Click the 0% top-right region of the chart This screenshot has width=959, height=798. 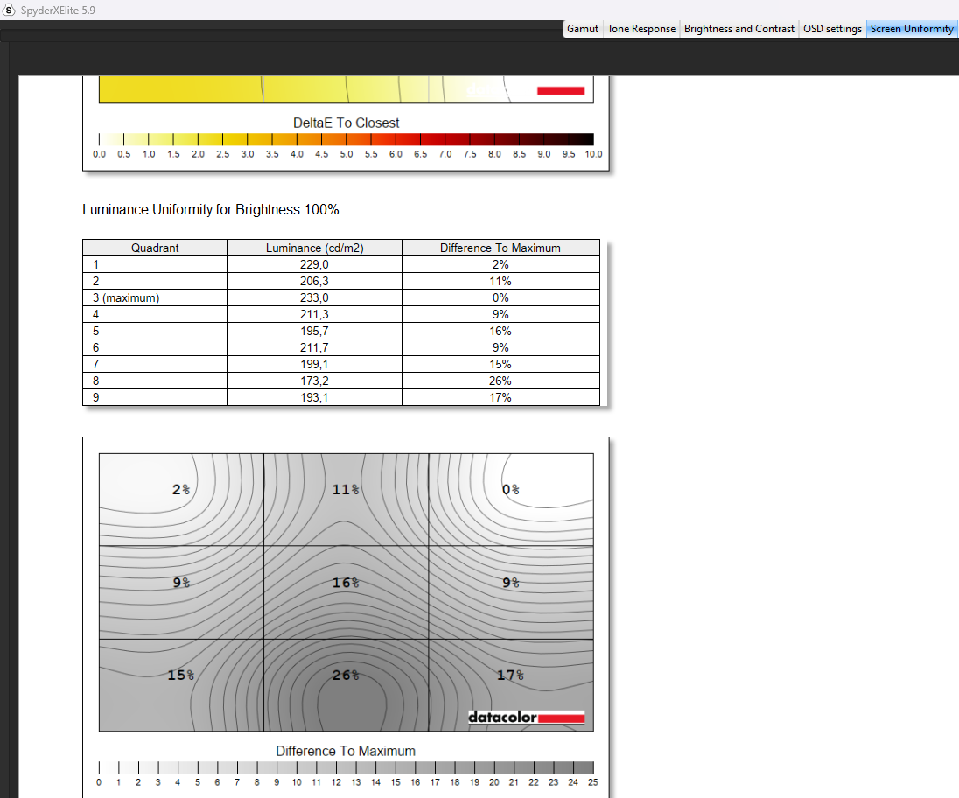[x=511, y=489]
